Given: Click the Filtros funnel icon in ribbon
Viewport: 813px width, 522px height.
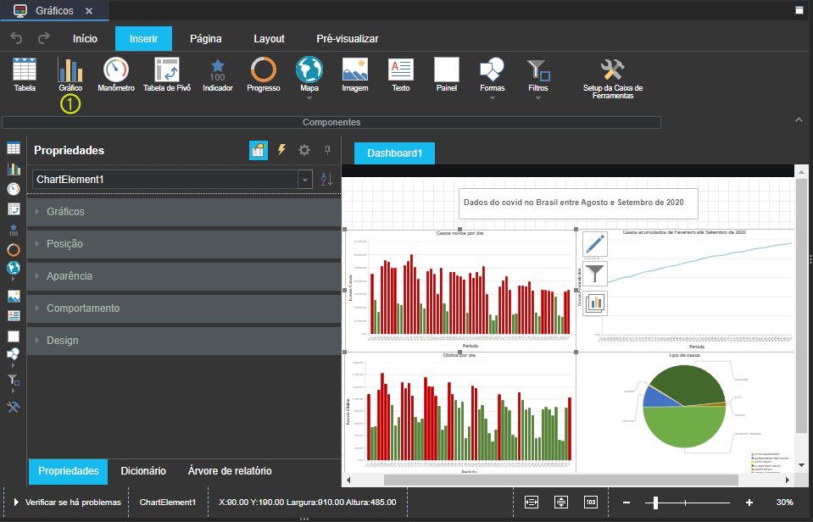Looking at the screenshot, I should pyautogui.click(x=537, y=69).
